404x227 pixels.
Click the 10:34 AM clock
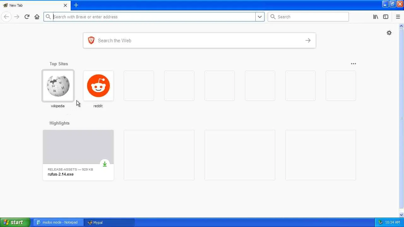point(393,222)
